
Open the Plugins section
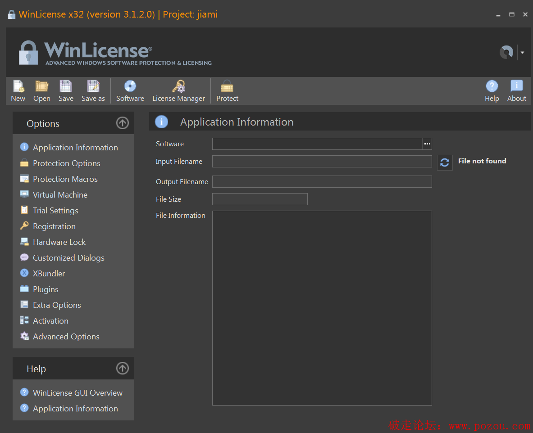(46, 289)
